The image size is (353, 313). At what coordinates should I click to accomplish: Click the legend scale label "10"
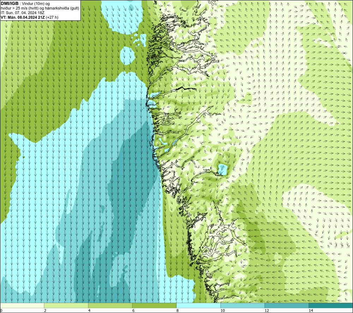[x=222, y=311]
